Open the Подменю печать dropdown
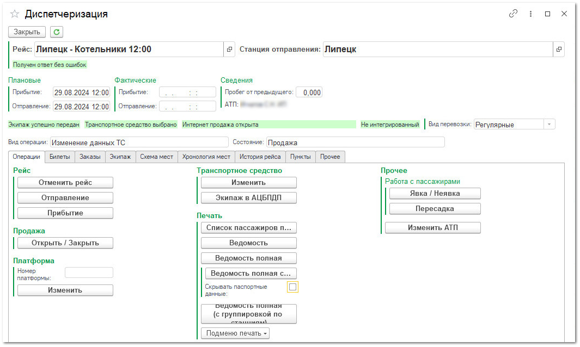Screen dimensions: 580x347 [x=235, y=333]
